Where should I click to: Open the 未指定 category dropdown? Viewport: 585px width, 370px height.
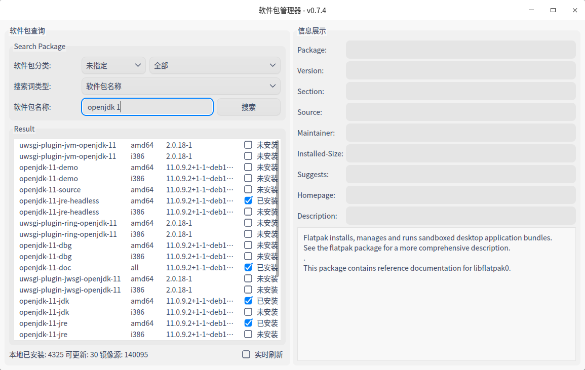coord(113,65)
